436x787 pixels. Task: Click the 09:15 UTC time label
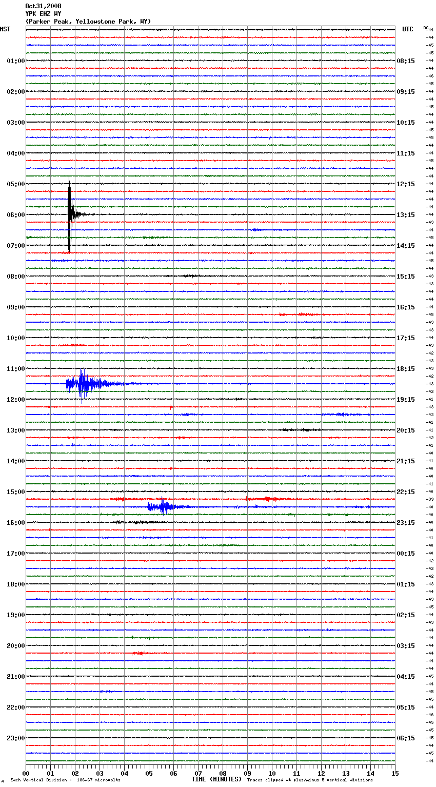pyautogui.click(x=406, y=92)
